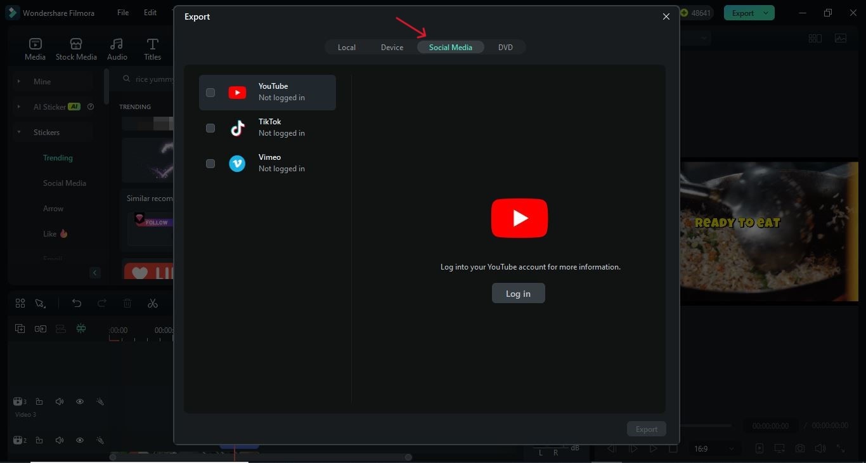
Task: Collapse the sidebar with the arrow button
Action: [x=95, y=273]
